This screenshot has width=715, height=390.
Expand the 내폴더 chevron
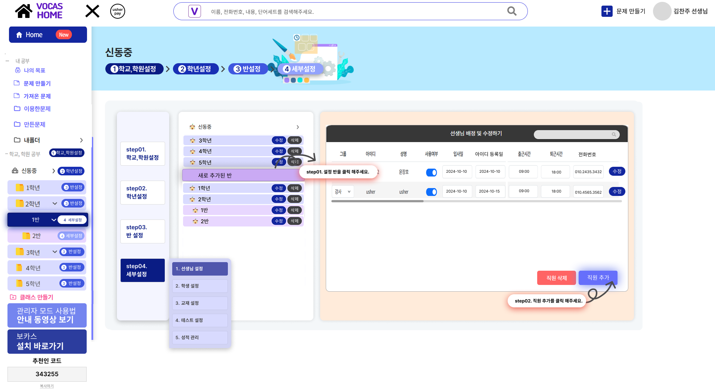click(81, 140)
